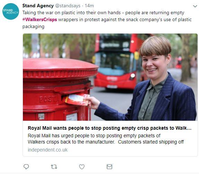Open the postbox photo link preview
Image resolution: width=199 pixels, height=175 pixels.
(110, 77)
